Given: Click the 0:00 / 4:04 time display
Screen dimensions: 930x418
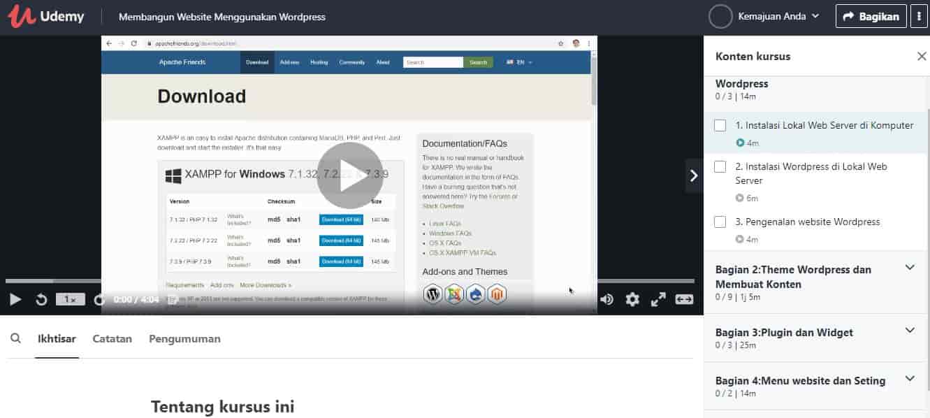Looking at the screenshot, I should pos(136,299).
